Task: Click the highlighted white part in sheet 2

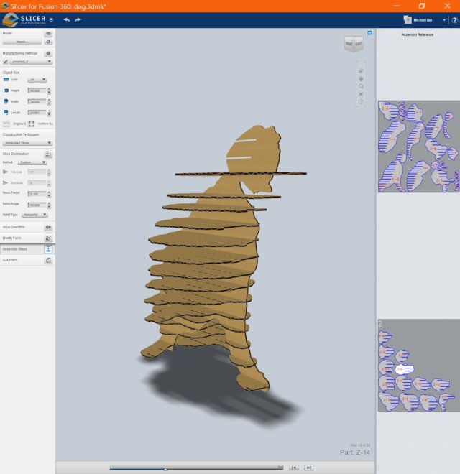Action: point(405,369)
